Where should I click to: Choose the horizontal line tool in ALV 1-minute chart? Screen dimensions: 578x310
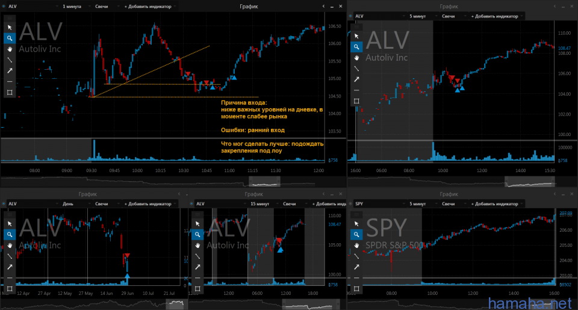coord(10,81)
